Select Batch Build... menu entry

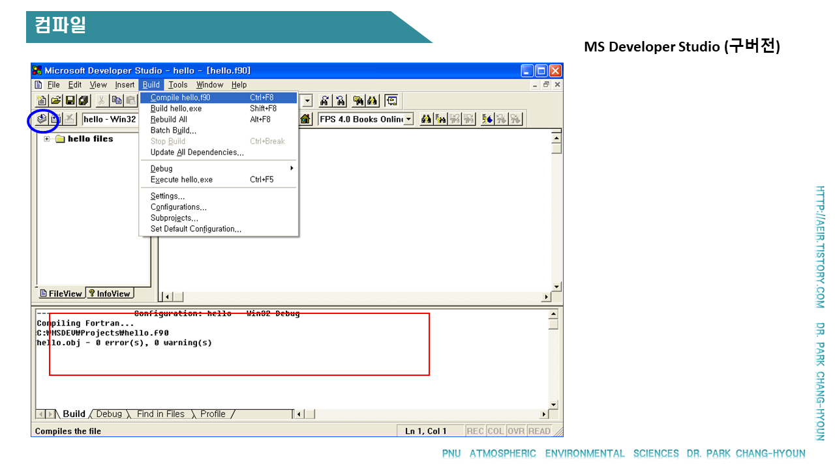pyautogui.click(x=219, y=130)
